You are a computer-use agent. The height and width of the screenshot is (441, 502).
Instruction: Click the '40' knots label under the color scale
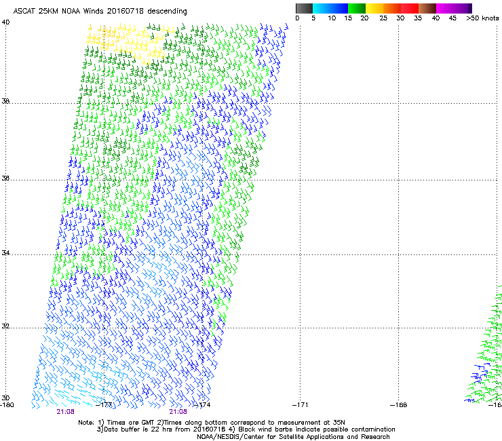436,18
